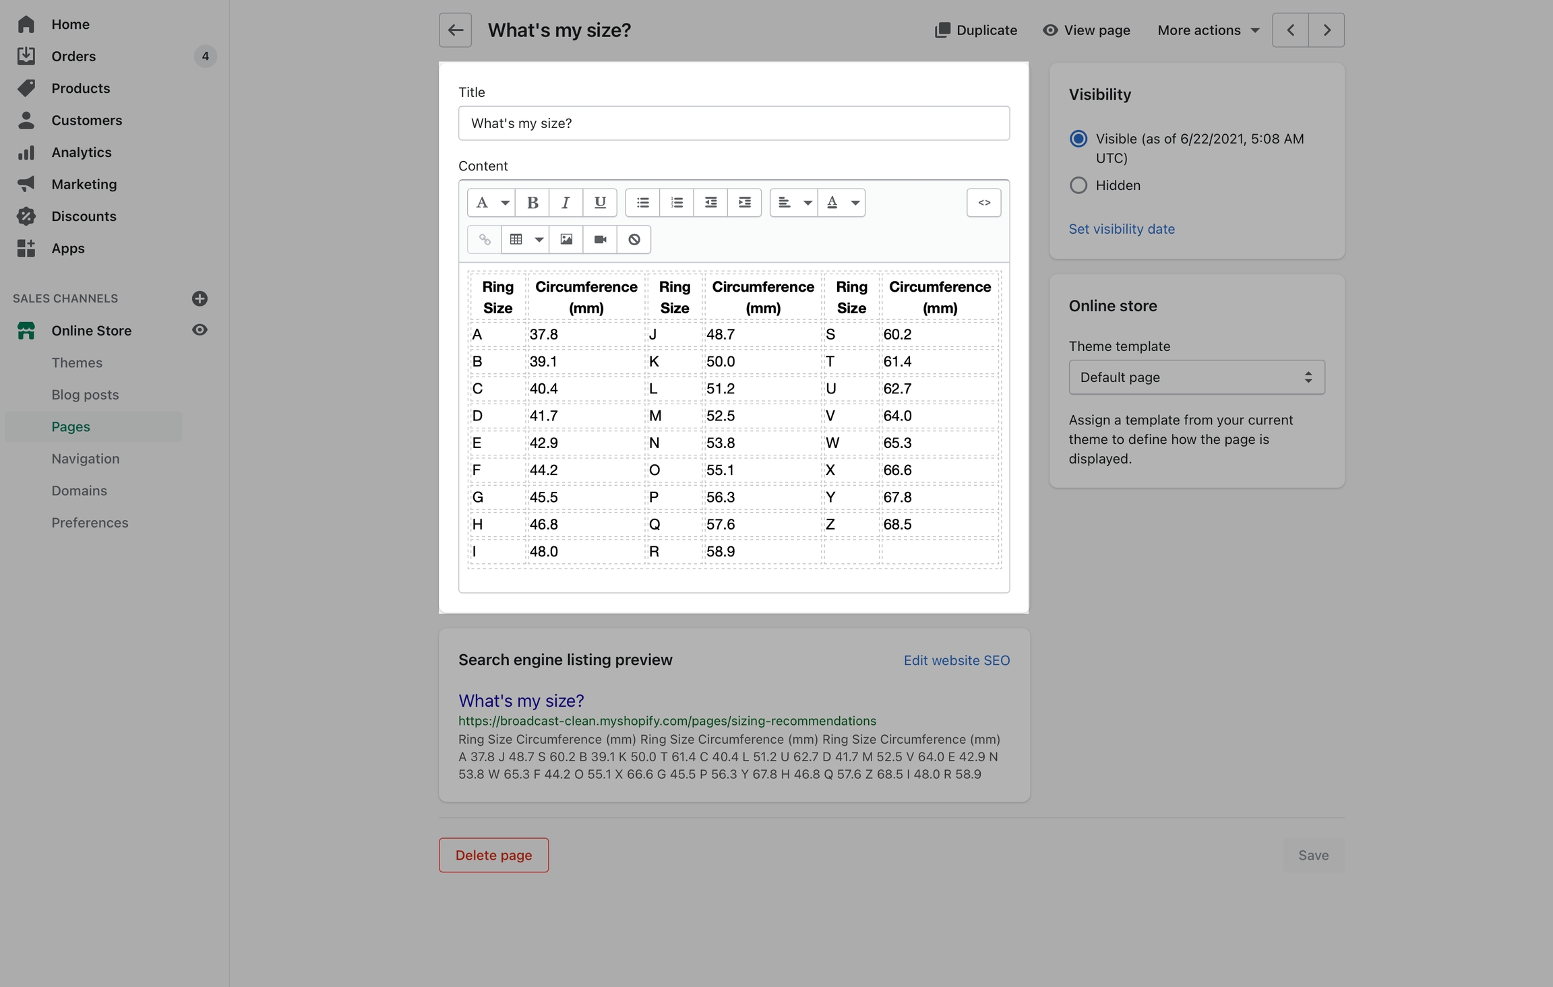
Task: Click the underline formatting icon
Action: click(599, 203)
